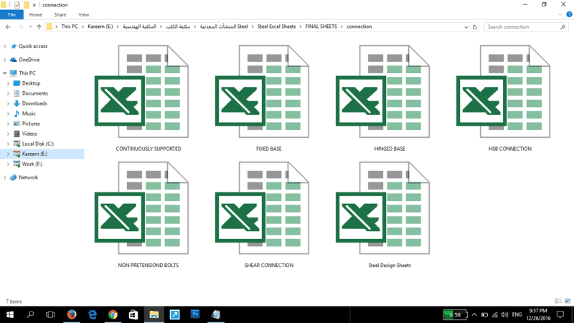The image size is (574, 323).
Task: Expand the Quick access tree node
Action: [x=5, y=47]
